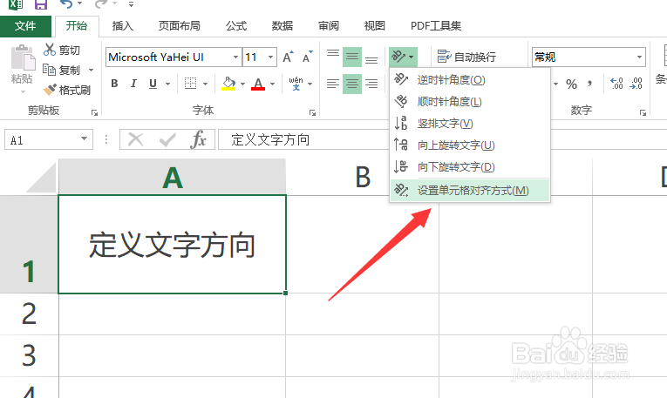The height and width of the screenshot is (398, 667).
Task: Open the fill color dropdown arrow
Action: click(x=242, y=84)
